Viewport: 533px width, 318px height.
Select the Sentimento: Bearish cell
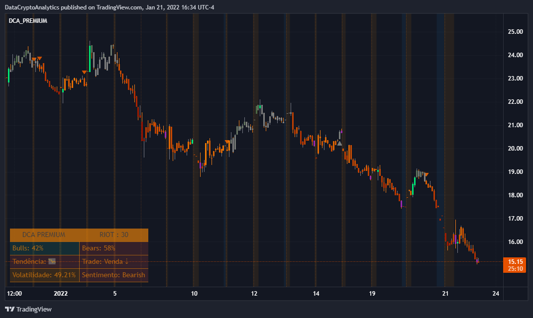(x=113, y=274)
